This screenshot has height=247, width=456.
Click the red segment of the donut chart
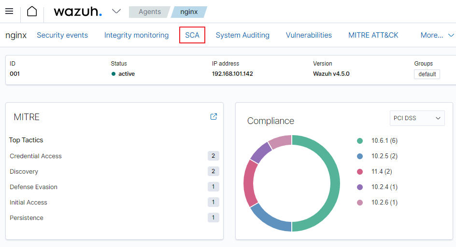coord(248,183)
